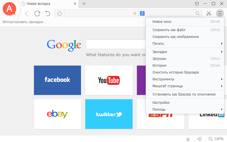Open the scissors screenshot tool

pyautogui.click(x=209, y=13)
